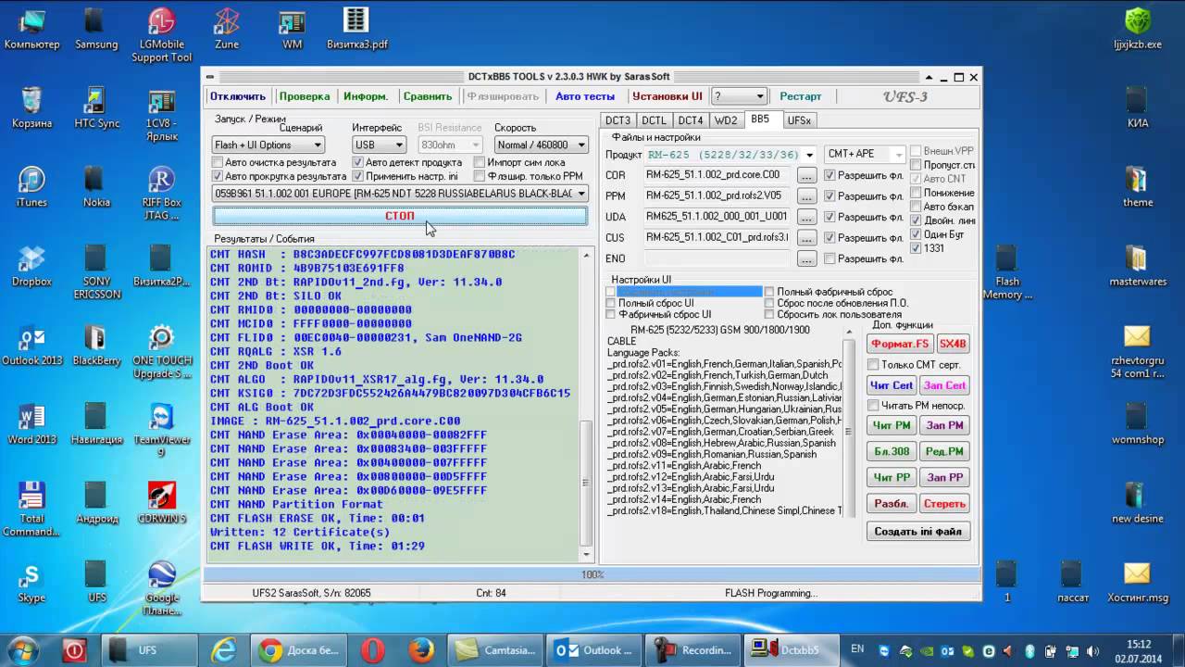The image size is (1185, 667).
Task: Toggle Авто прокрутка результата checkbox
Action: point(218,176)
